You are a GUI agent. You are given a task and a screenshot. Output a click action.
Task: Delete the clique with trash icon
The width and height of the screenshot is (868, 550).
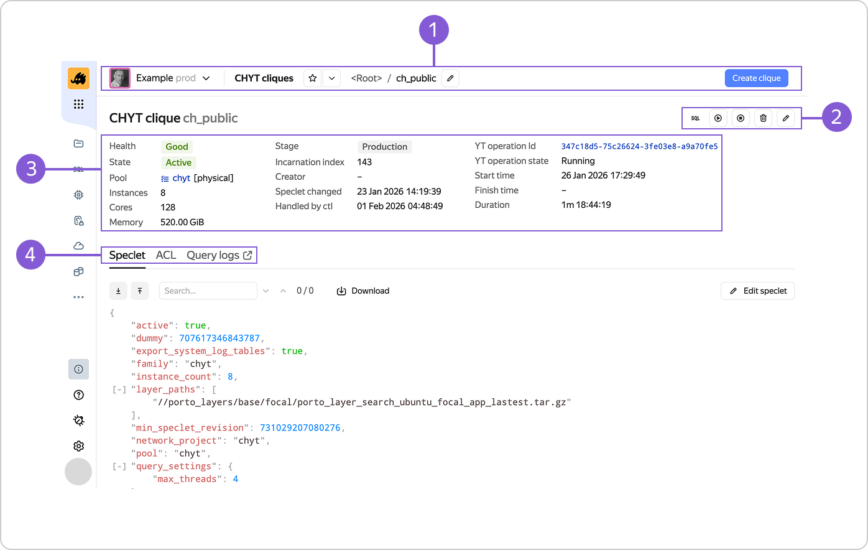tap(764, 118)
